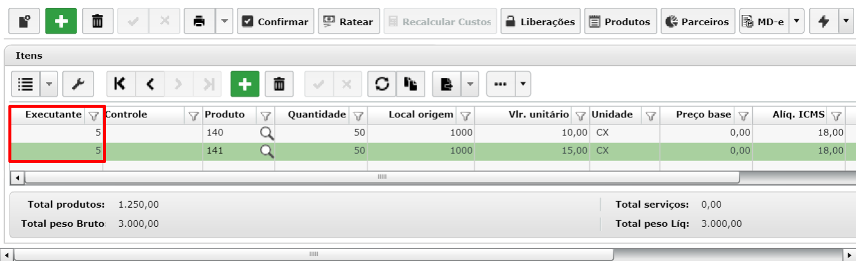Screen dimensions: 856x261
Task: Click the list view mode icon in Itens
Action: pyautogui.click(x=26, y=84)
